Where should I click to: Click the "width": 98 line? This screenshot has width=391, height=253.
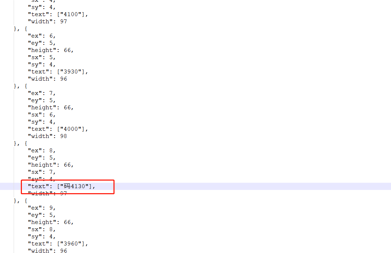click(x=47, y=136)
